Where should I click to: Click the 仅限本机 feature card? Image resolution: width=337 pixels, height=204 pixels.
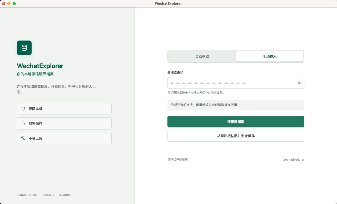coord(64,109)
